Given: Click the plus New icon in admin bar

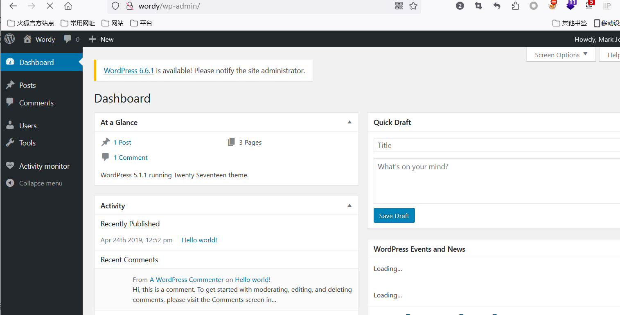Looking at the screenshot, I should point(92,39).
